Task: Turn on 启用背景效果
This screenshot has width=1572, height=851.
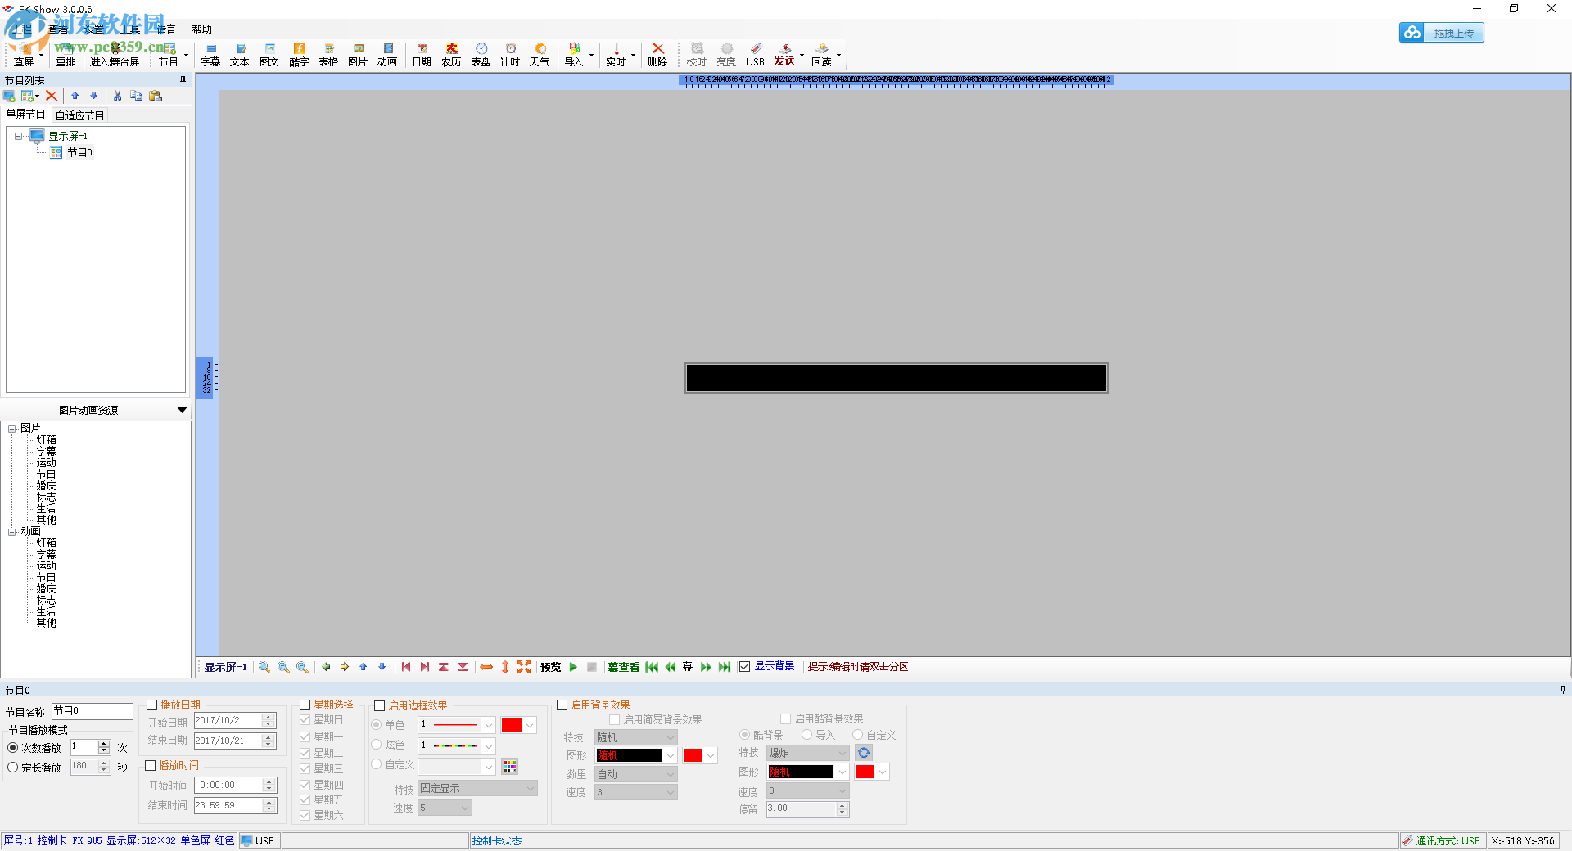Action: (562, 705)
